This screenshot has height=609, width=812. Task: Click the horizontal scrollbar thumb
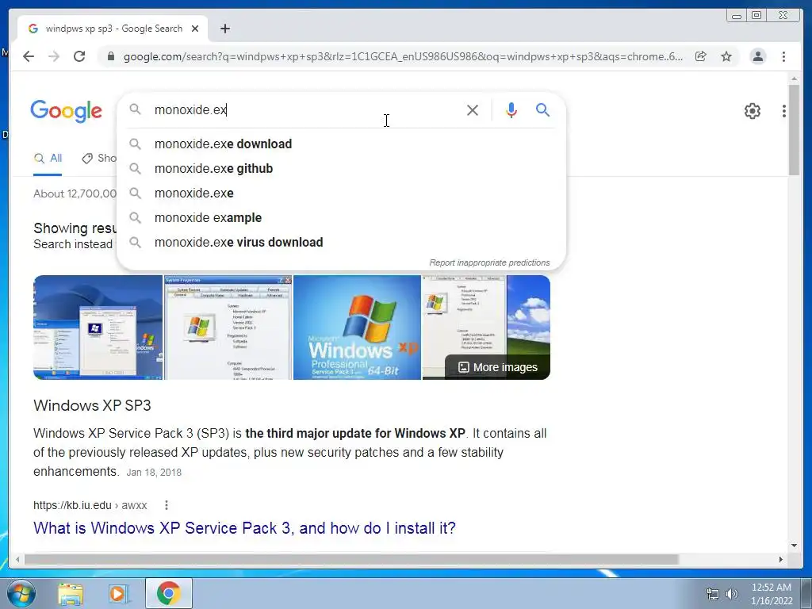[351, 559]
